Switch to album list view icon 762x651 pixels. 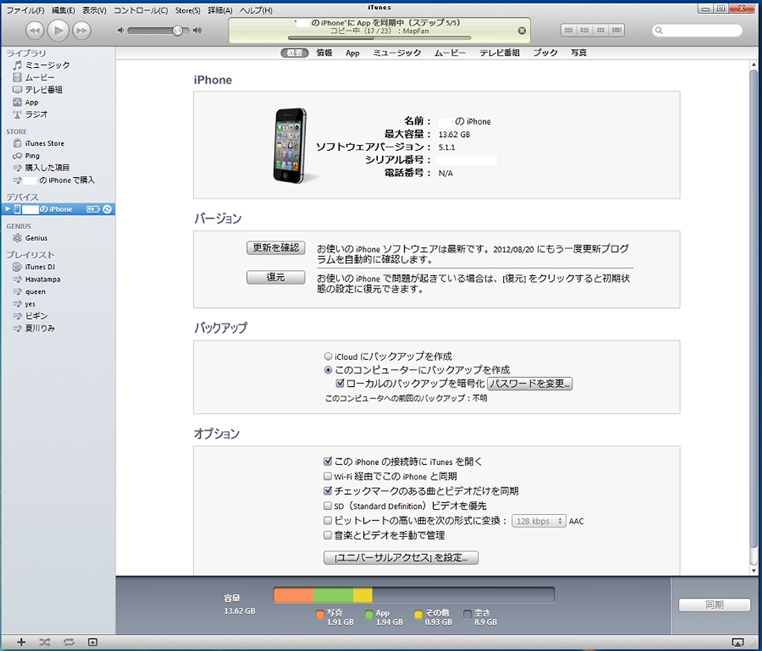(585, 30)
